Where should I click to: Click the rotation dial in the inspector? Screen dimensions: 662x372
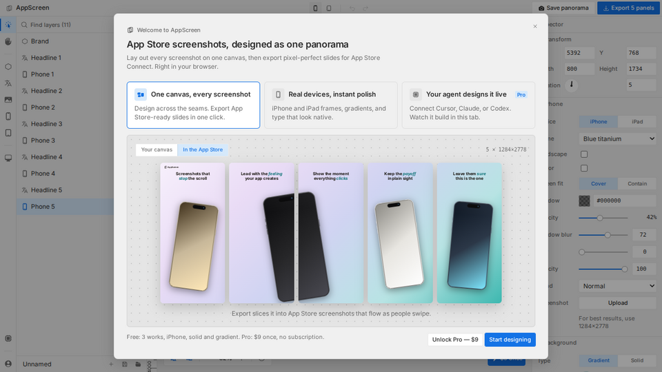point(571,85)
